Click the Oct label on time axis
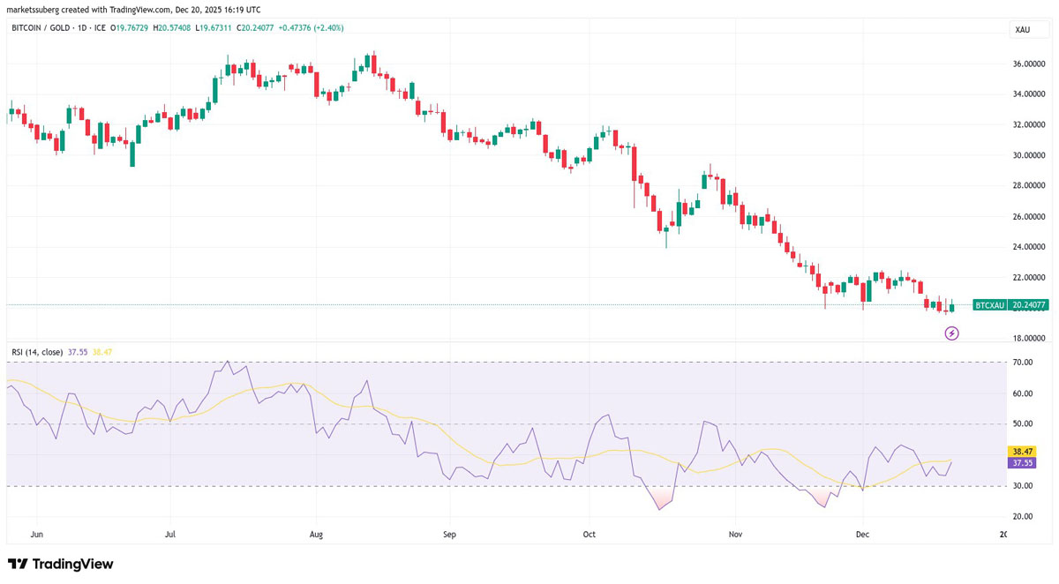Image resolution: width=1059 pixels, height=584 pixels. (x=590, y=534)
